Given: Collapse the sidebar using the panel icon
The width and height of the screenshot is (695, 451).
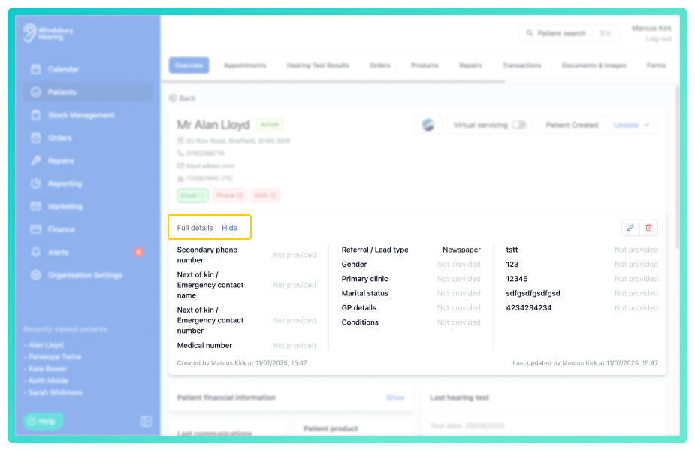Looking at the screenshot, I should click(x=146, y=421).
